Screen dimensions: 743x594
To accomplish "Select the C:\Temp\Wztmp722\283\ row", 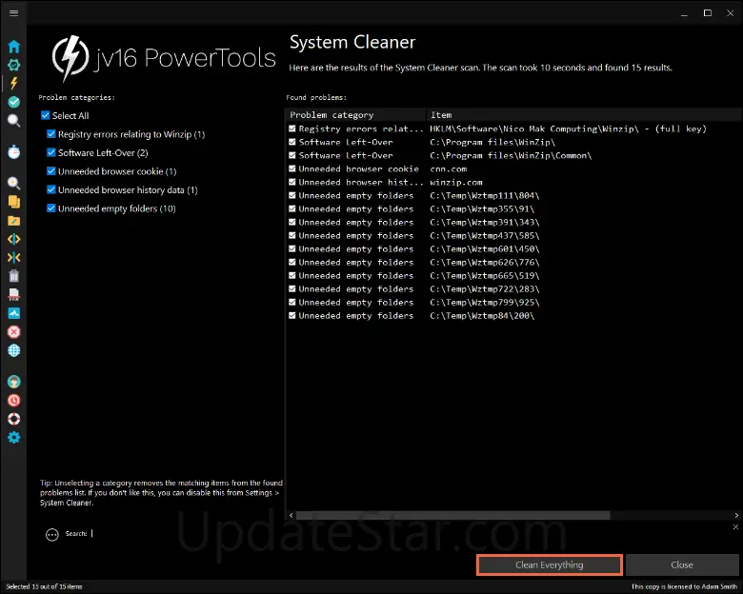I will click(x=513, y=288).
